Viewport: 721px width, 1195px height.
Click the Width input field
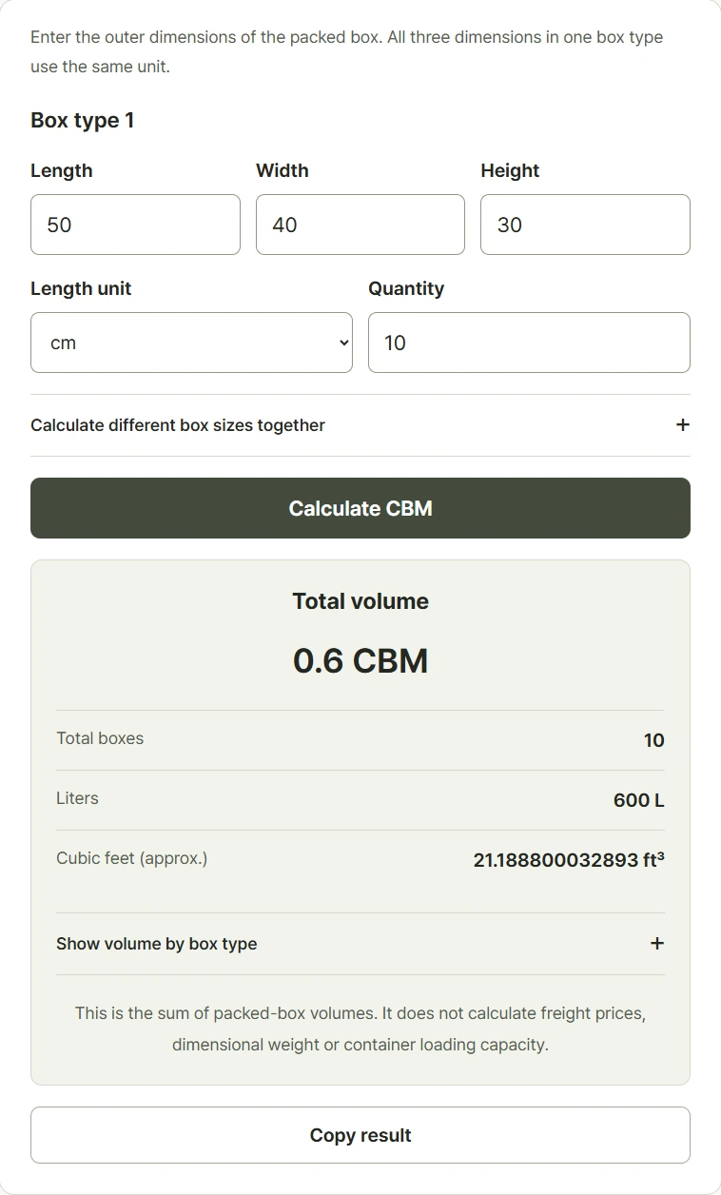(360, 225)
